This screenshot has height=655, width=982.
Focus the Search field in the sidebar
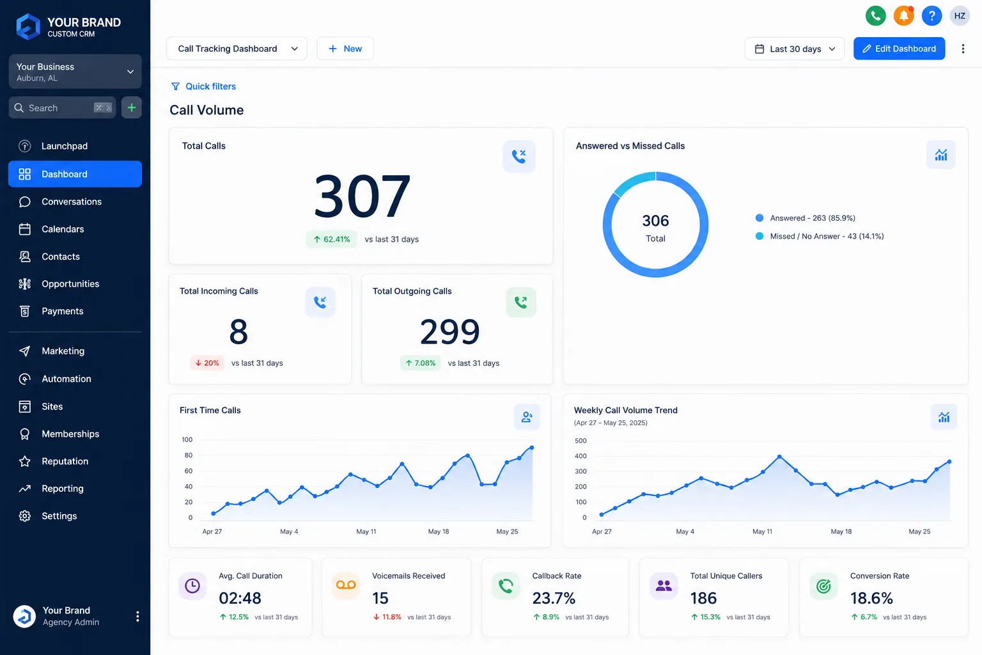(x=62, y=107)
